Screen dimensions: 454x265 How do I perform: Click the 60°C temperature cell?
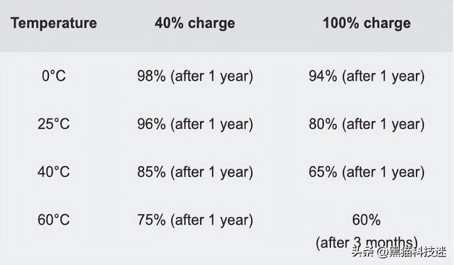coord(54,220)
